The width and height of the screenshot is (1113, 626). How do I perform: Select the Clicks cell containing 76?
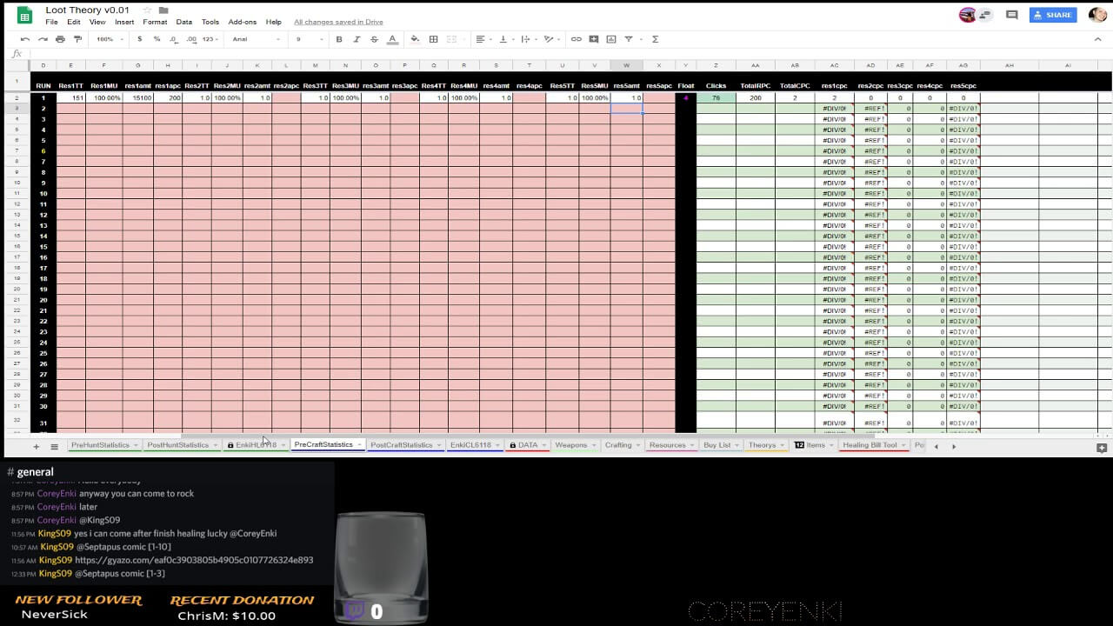(716, 98)
